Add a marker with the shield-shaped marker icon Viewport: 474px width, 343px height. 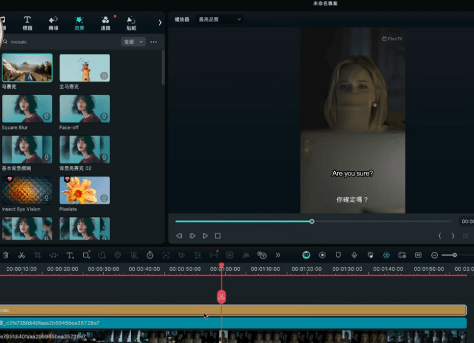(338, 255)
